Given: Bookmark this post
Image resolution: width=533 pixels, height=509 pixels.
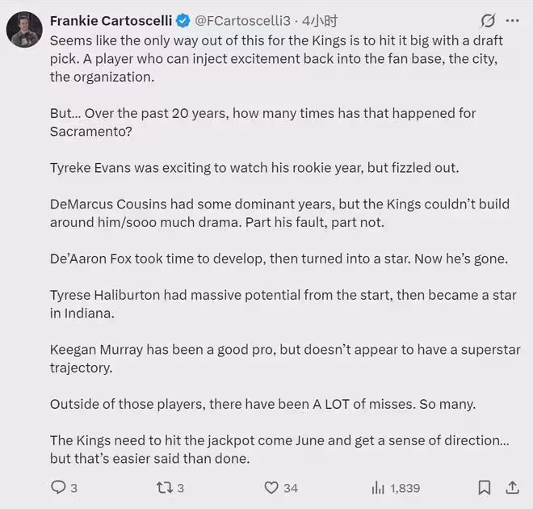Looking at the screenshot, I should pyautogui.click(x=484, y=487).
